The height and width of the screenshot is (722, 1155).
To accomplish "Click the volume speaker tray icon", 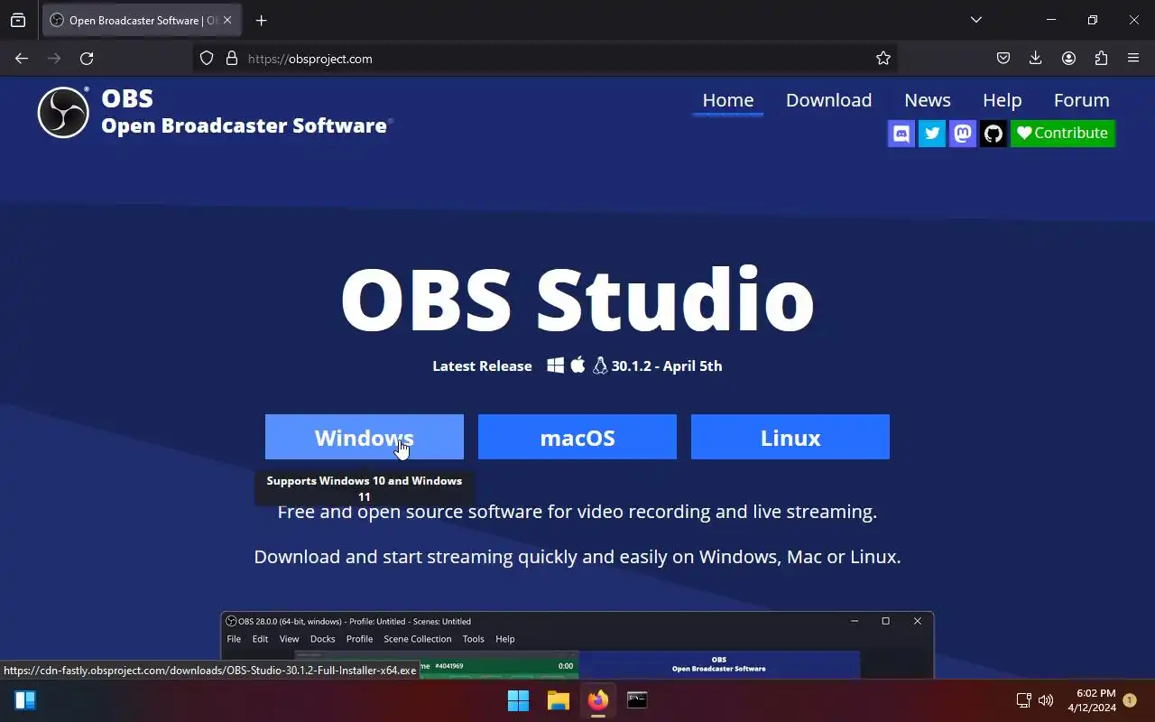I will click(1046, 700).
